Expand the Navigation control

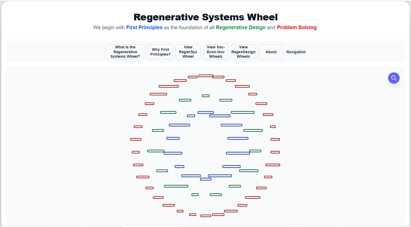[296, 52]
